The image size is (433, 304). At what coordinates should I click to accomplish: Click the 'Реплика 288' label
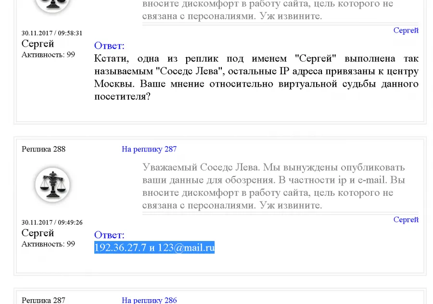click(44, 149)
